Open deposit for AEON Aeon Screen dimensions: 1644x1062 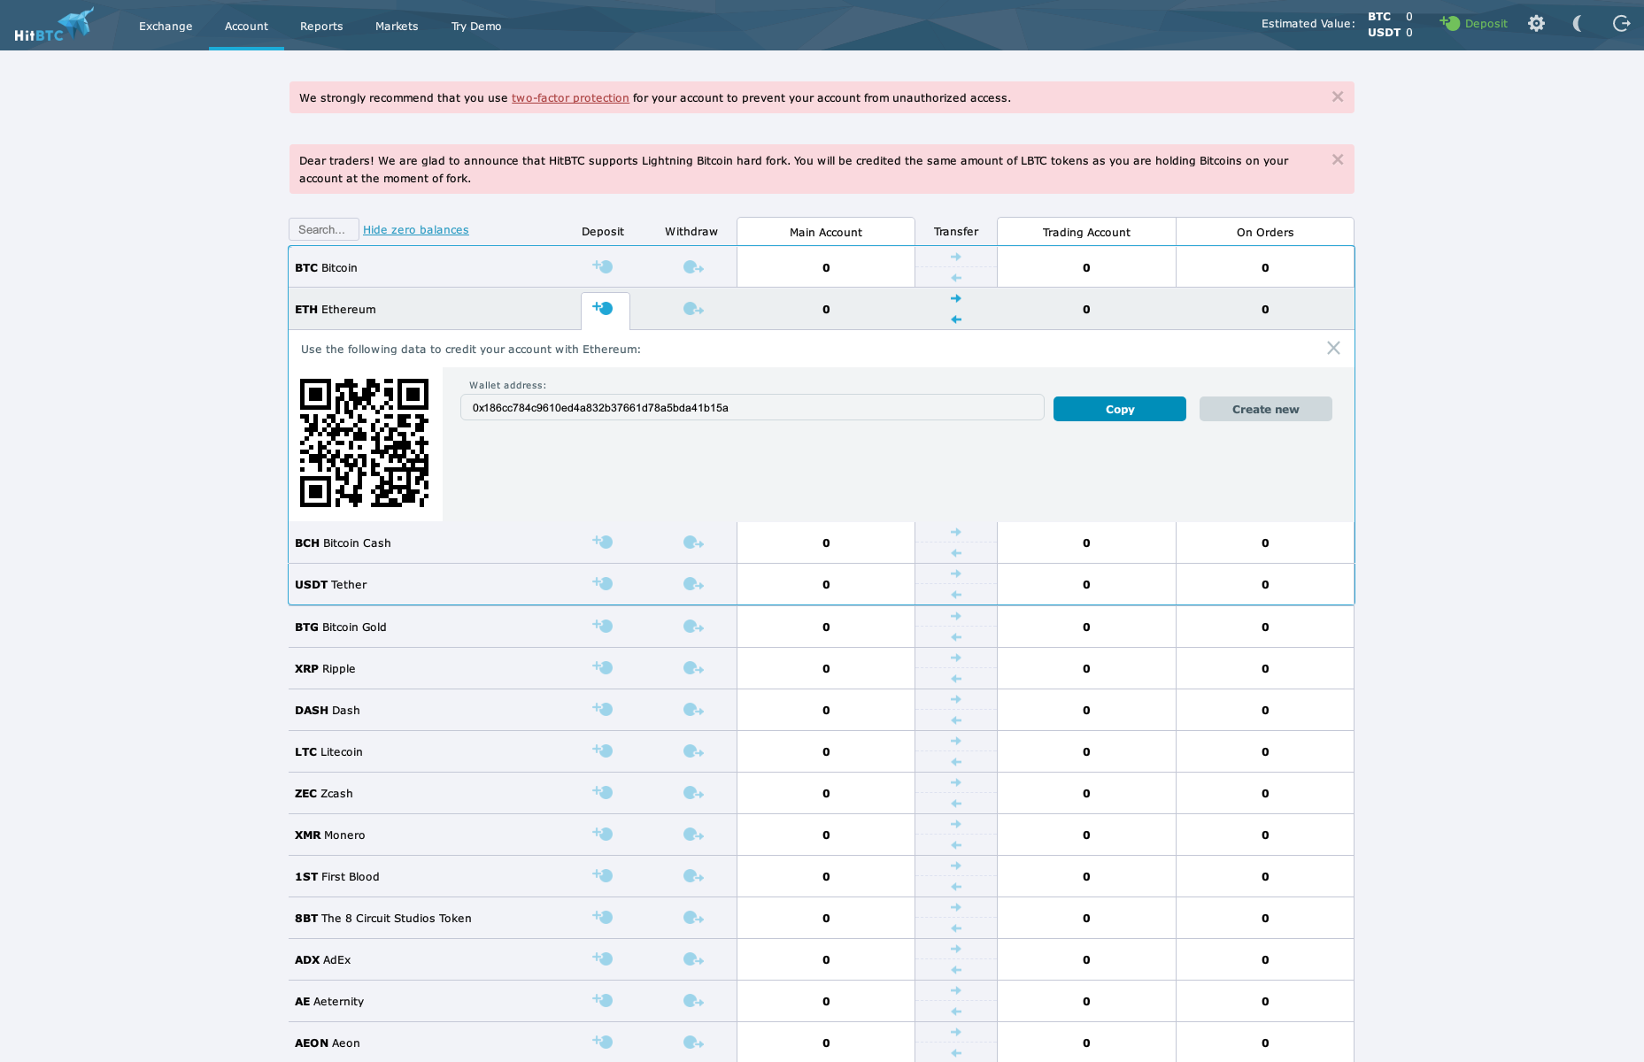(603, 1042)
